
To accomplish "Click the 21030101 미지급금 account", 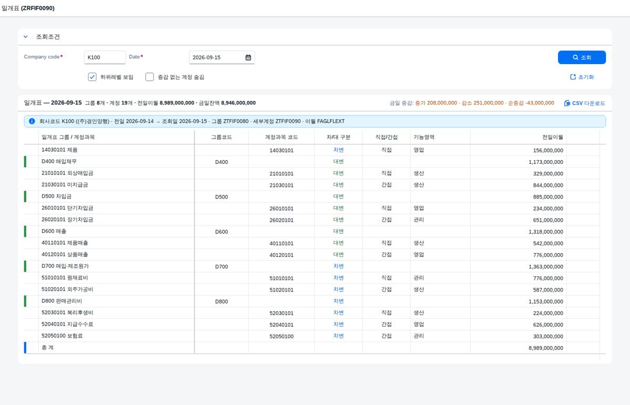I will [65, 185].
